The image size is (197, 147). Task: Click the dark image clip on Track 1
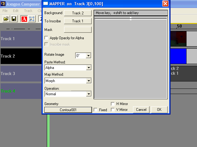pos(178,39)
